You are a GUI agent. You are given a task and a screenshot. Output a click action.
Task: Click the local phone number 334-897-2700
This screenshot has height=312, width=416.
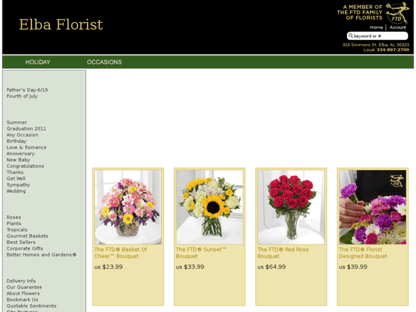coord(393,50)
